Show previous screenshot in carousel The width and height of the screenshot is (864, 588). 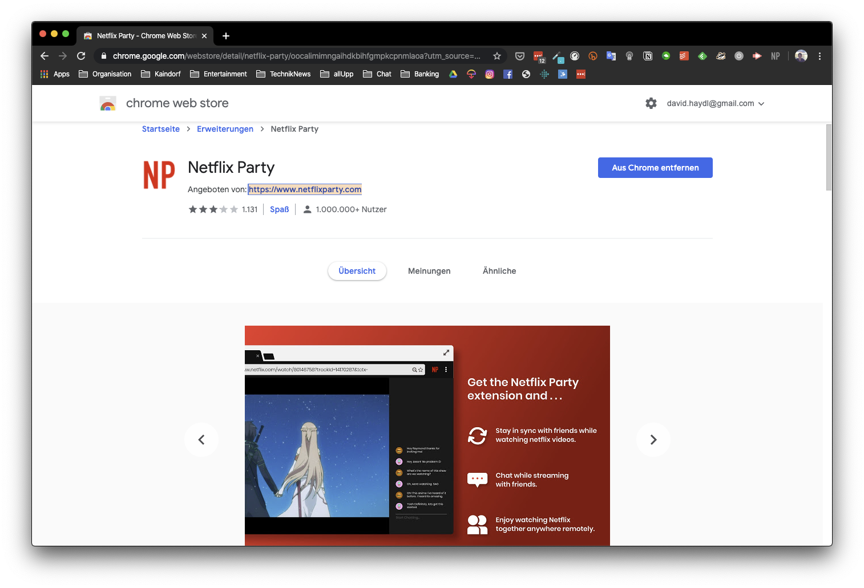pos(201,440)
